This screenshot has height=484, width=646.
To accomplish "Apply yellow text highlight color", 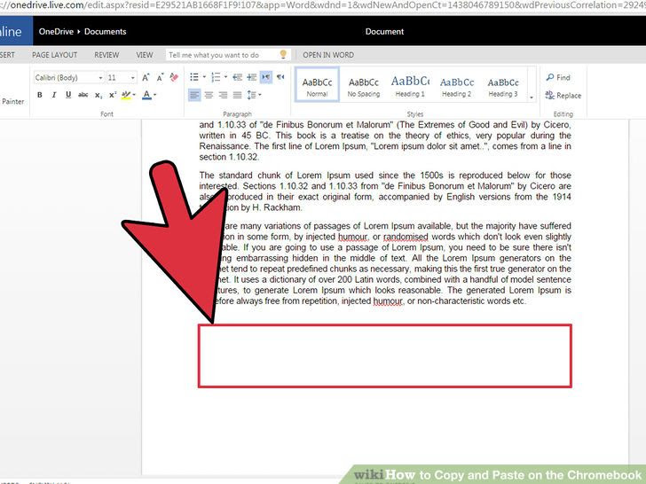I will point(126,95).
